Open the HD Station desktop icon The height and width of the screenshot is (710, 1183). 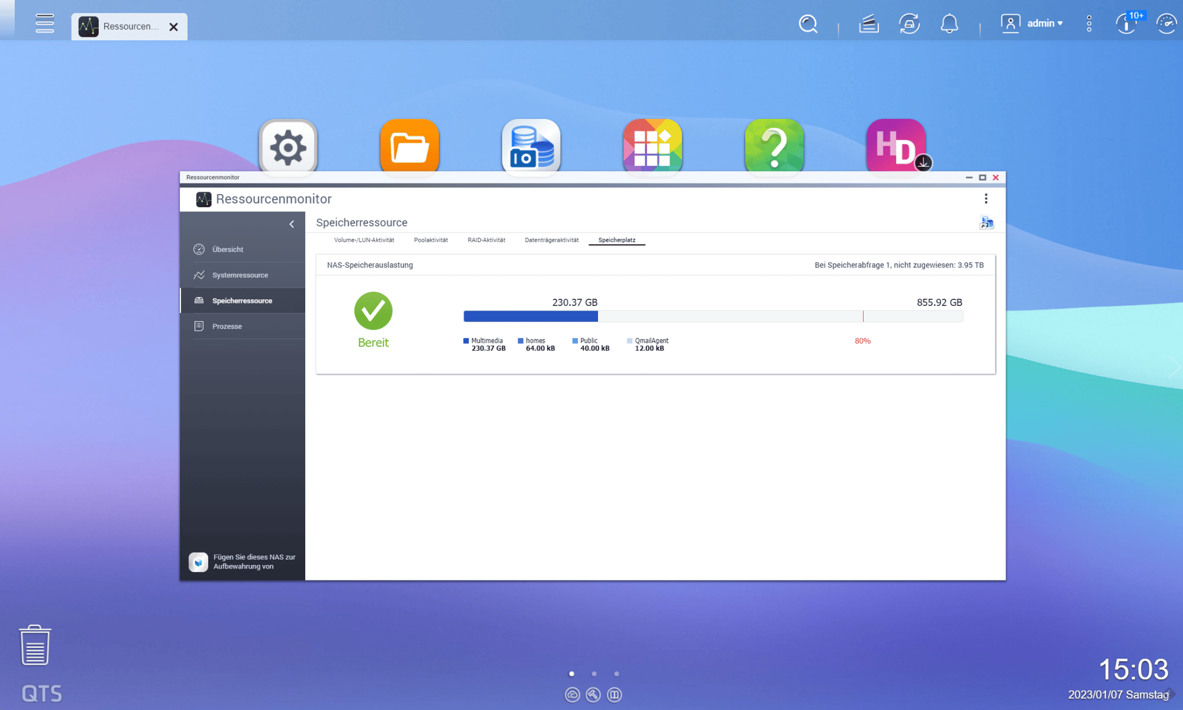896,146
